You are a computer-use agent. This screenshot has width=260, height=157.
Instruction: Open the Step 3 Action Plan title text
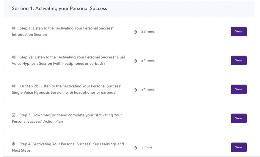(67, 118)
